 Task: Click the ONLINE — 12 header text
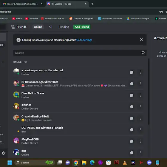[x=20, y=62]
